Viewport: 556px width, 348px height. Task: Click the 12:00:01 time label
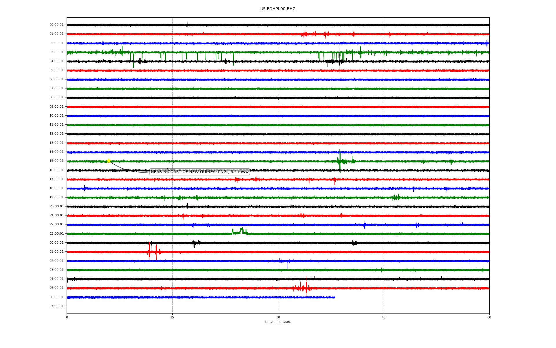tap(56, 134)
